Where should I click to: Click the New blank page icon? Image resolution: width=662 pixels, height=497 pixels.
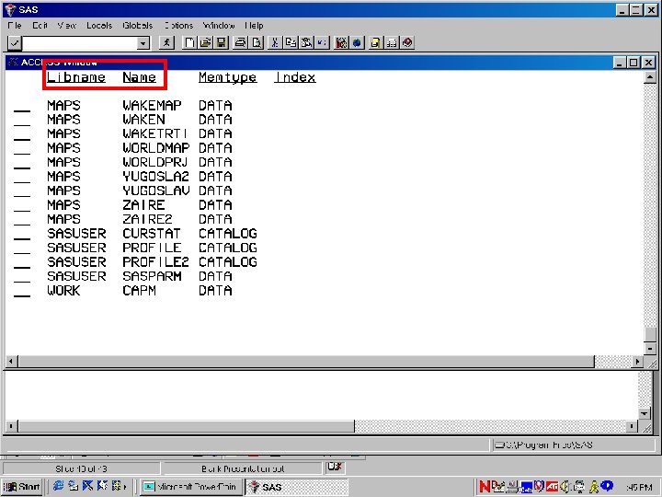point(189,42)
